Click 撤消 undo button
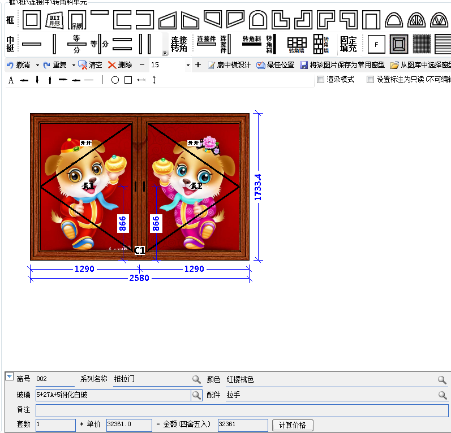The height and width of the screenshot is (433, 451). (19, 65)
